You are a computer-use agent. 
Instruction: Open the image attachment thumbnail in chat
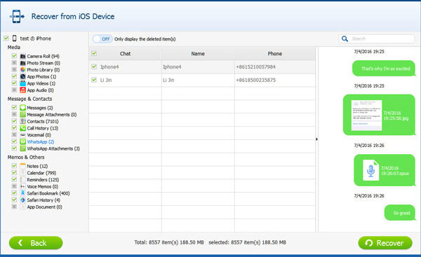[x=366, y=116]
